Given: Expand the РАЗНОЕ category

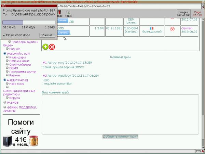Looking at the screenshot, I should click(x=5, y=102).
